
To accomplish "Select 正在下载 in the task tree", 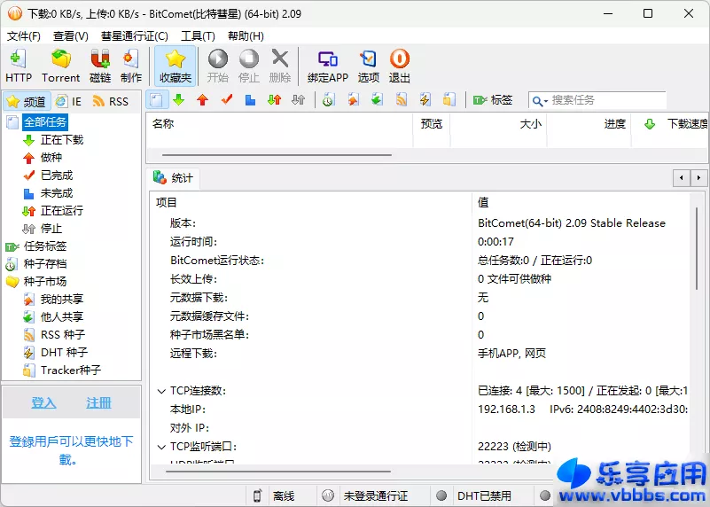I will pos(61,140).
